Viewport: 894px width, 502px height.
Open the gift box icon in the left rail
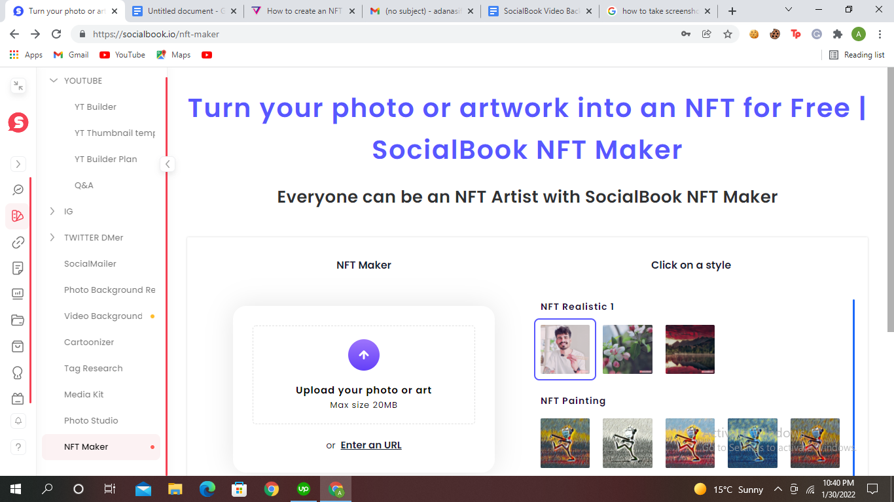coord(18,399)
